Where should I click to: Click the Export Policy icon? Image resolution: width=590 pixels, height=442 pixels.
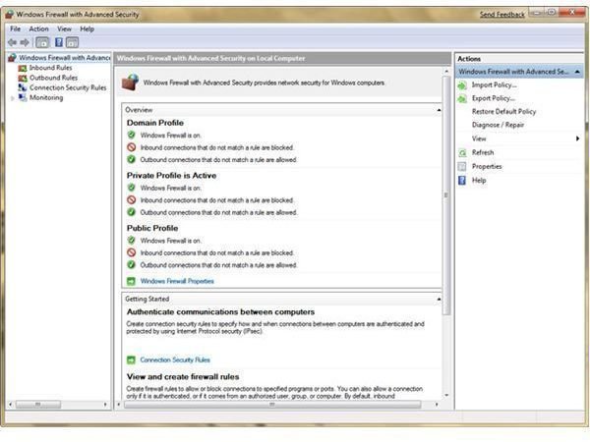(x=462, y=99)
